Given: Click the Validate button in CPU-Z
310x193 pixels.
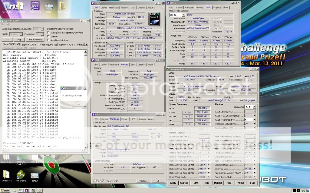Looking at the screenshot, I should pyautogui.click(x=143, y=181).
